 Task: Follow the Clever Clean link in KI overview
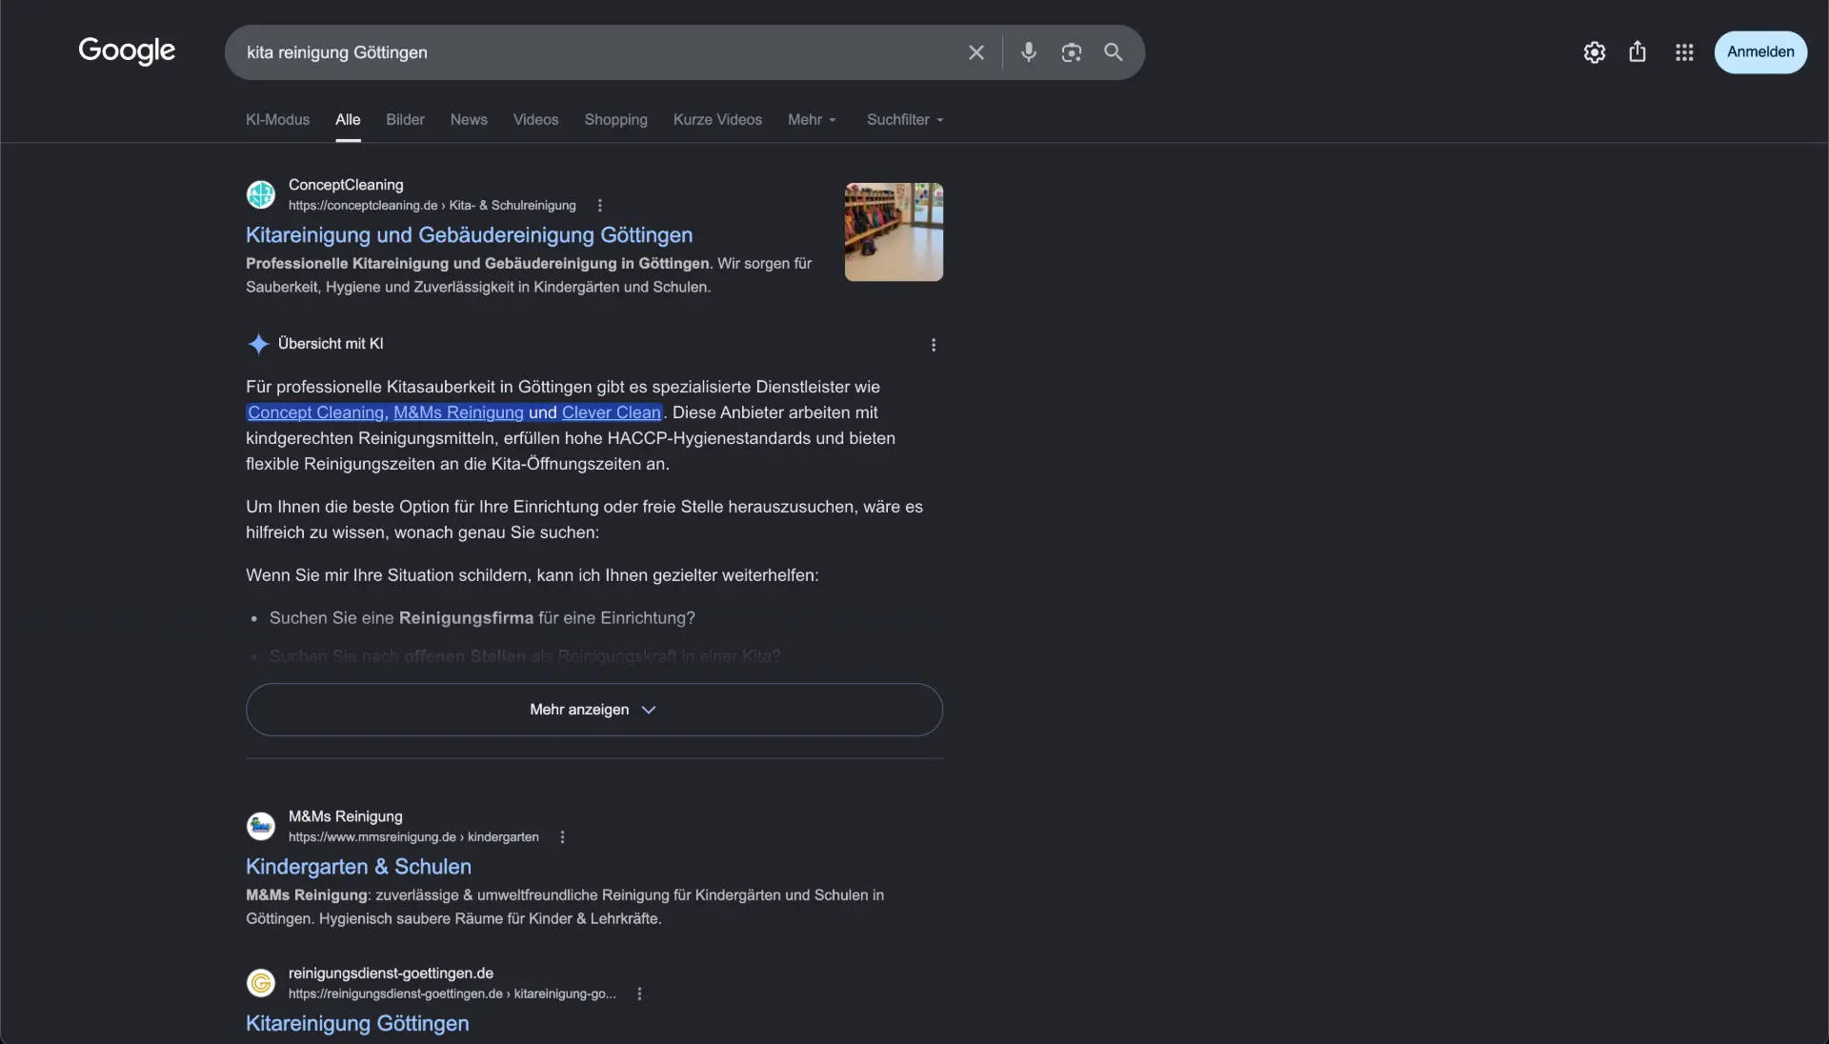[x=612, y=412]
